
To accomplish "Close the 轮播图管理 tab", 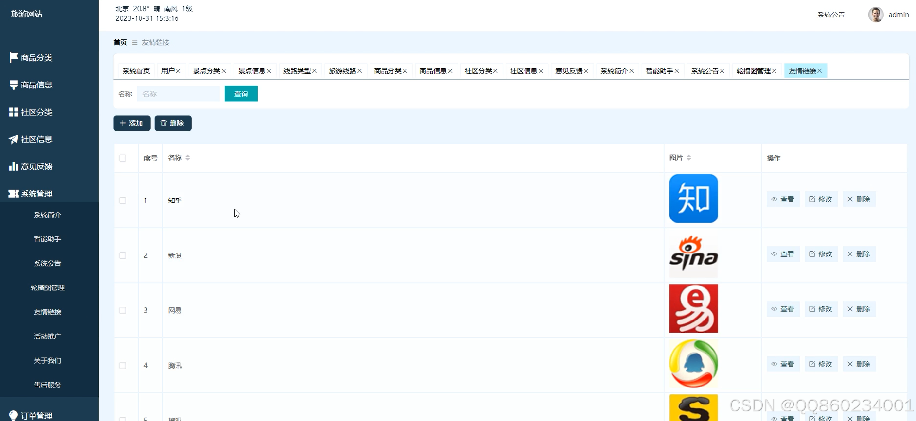I will pos(774,71).
